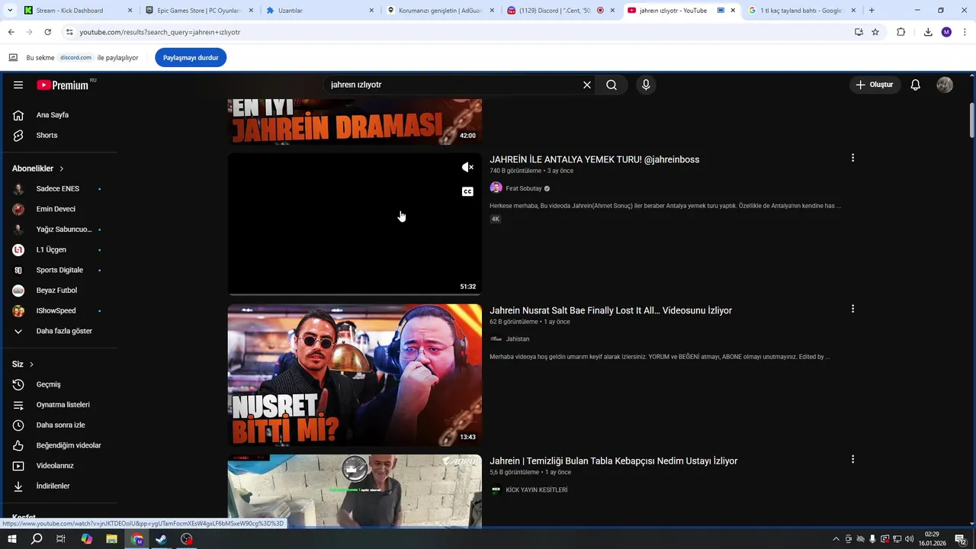Open more options for Nedim Usta video
This screenshot has width=976, height=549.
(852, 459)
